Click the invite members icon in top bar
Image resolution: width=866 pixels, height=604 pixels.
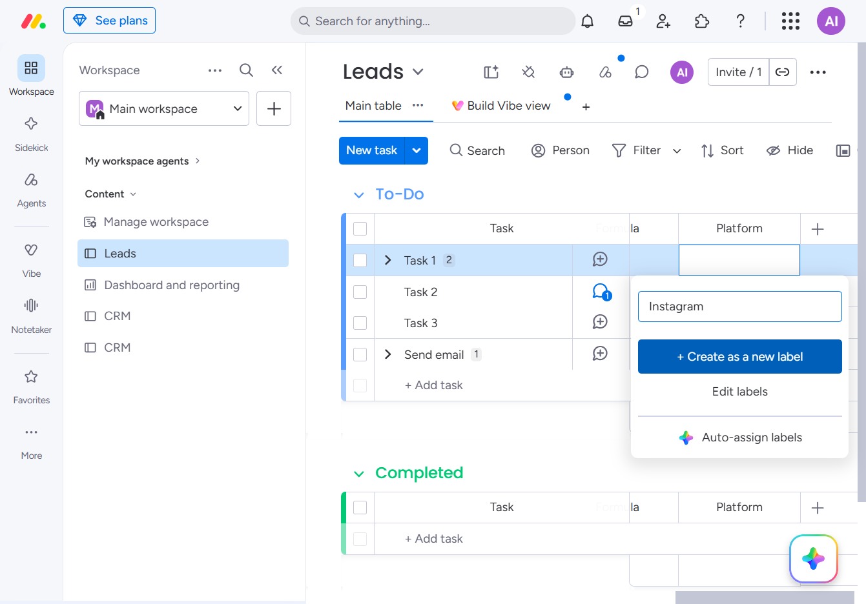click(663, 21)
